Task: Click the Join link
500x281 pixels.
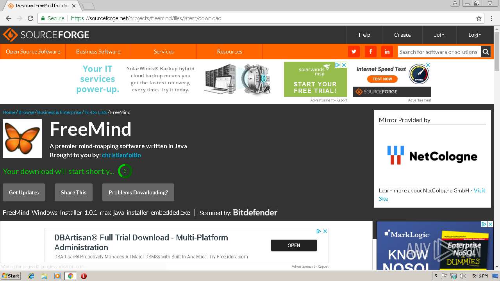Action: (439, 35)
